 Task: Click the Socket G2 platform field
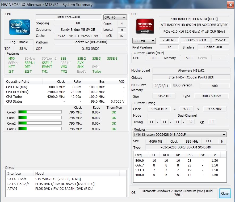pos(90,42)
